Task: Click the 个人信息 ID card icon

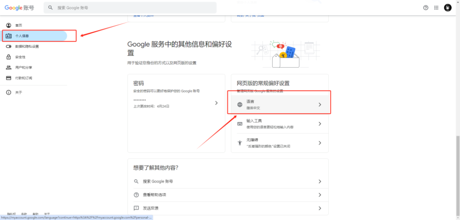Action: (x=9, y=36)
